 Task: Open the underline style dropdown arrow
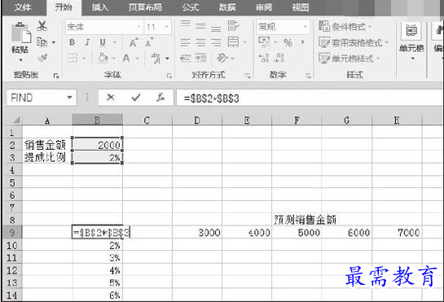tap(115, 42)
